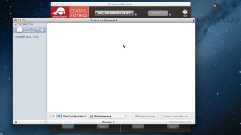Click the Импортировать в: label
This screenshot has height=135, width=241.
coord(75,116)
